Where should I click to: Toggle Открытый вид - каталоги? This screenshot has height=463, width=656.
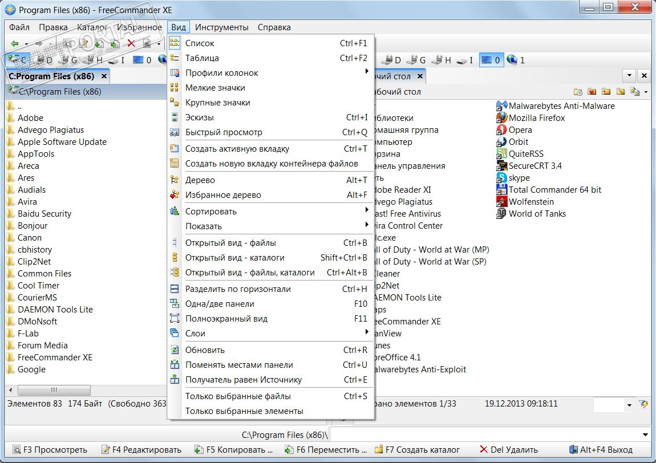(x=270, y=258)
